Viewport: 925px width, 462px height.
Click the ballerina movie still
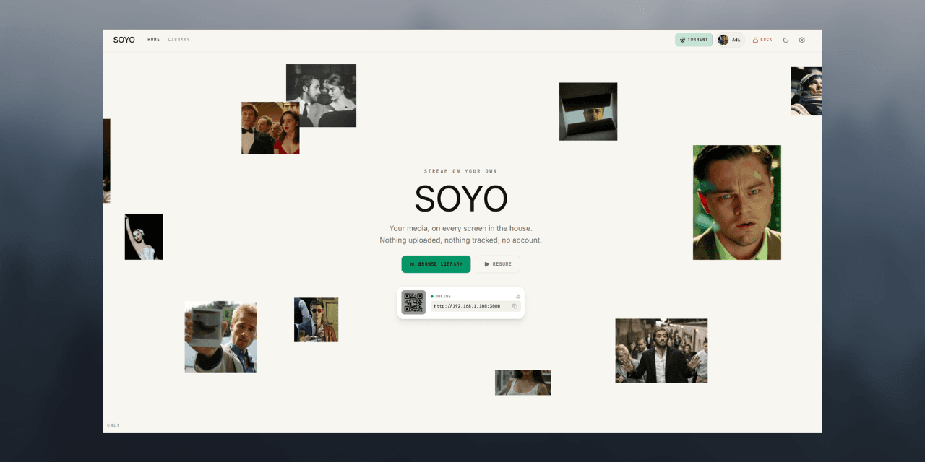tap(144, 237)
